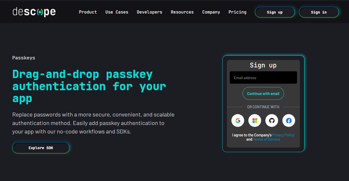Click Continue with email button

(x=263, y=93)
